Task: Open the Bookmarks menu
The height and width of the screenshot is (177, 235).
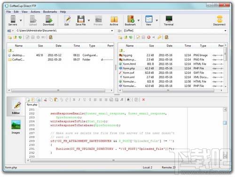Action: click(50, 12)
